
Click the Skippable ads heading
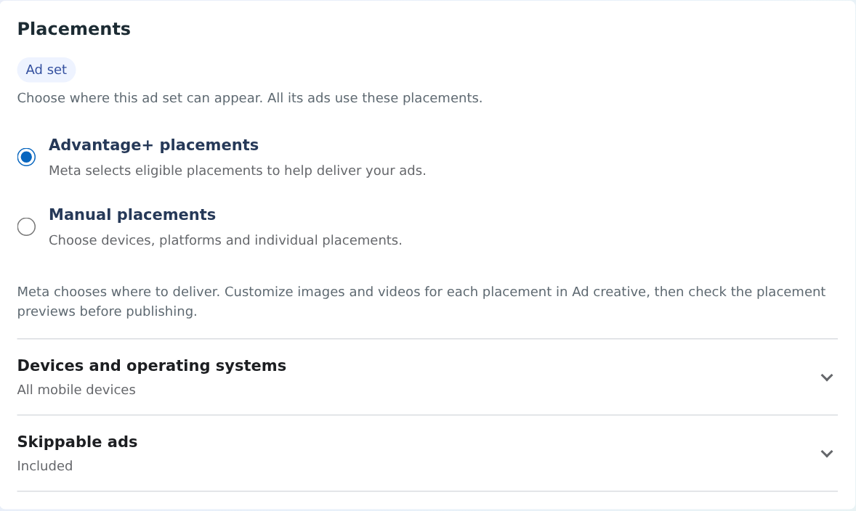78,442
